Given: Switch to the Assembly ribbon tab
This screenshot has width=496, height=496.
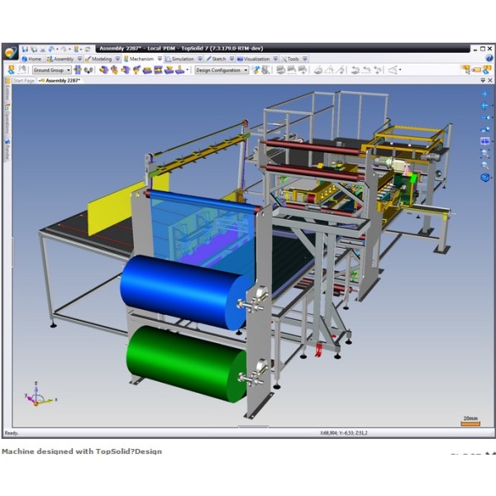Looking at the screenshot, I should 60,59.
